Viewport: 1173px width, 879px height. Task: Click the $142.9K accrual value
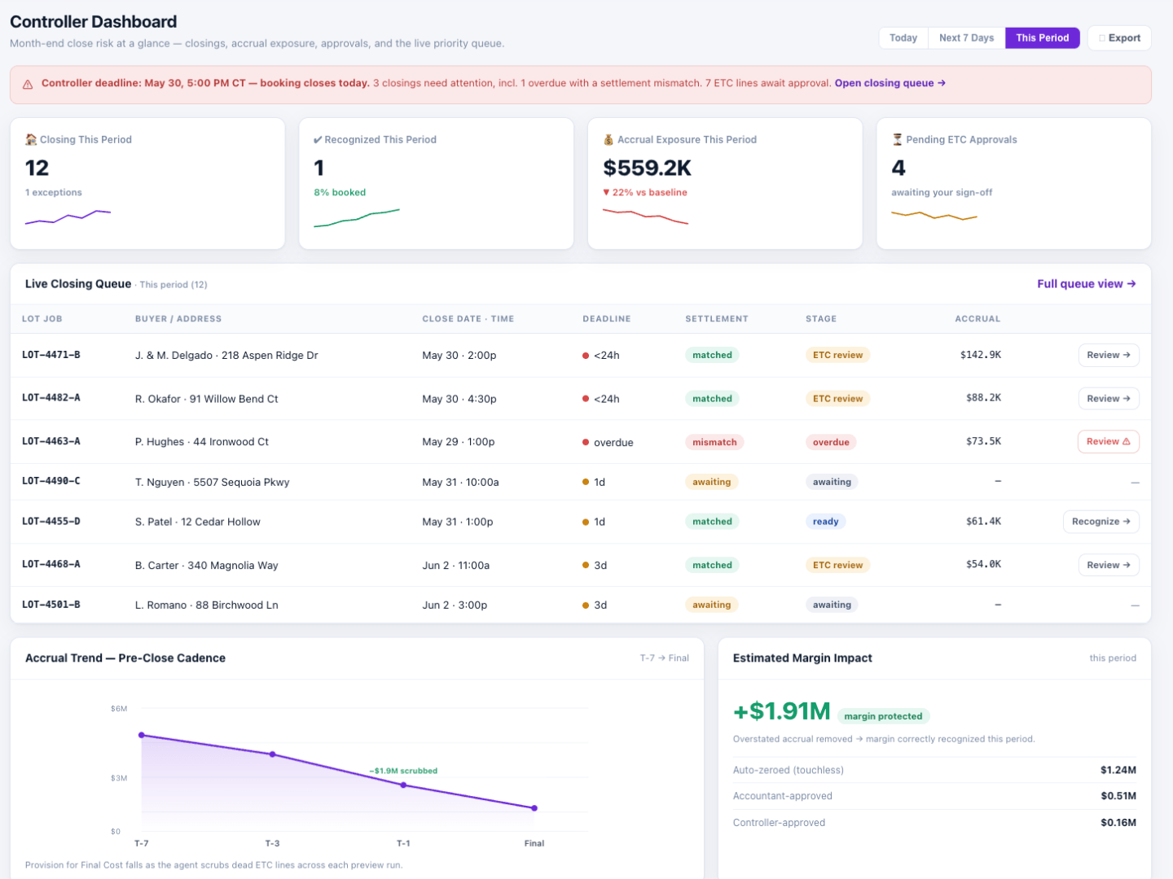pos(981,355)
